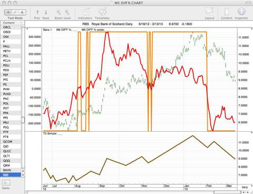Click the sidebar scroll down arrow
Screen dimensions: 253x194
click(23, 175)
